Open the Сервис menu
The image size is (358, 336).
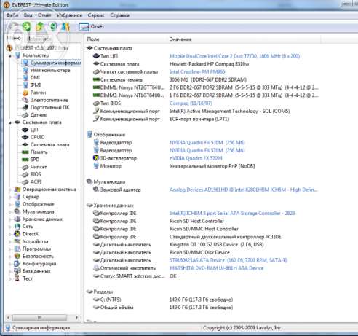(x=96, y=15)
